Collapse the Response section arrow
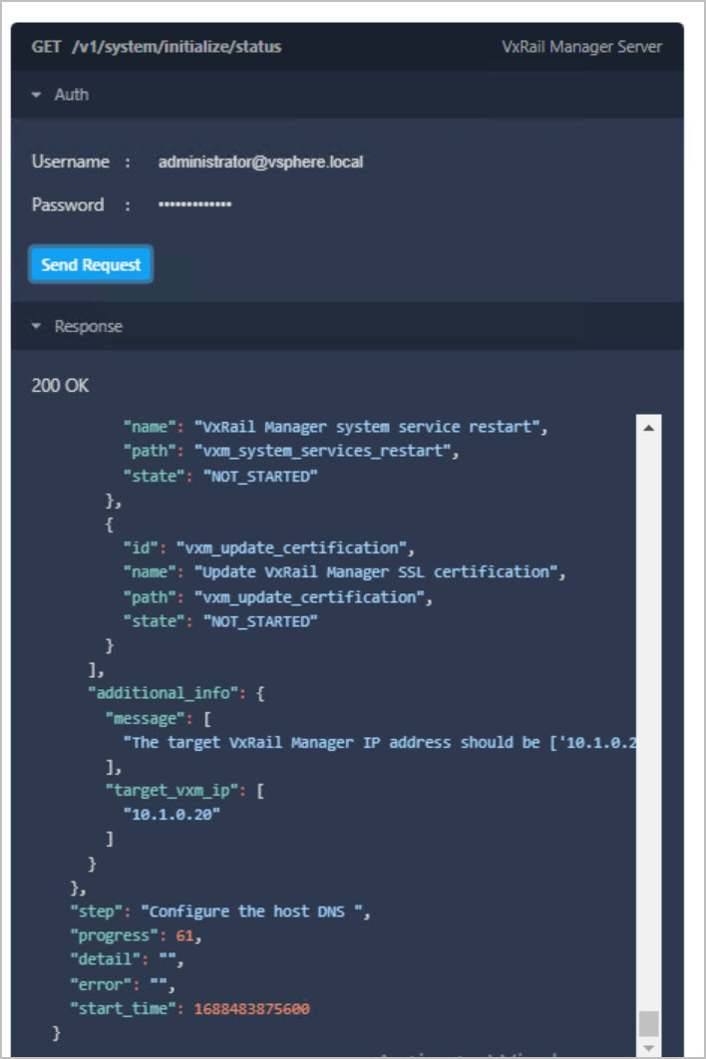The image size is (706, 1059). pos(37,326)
